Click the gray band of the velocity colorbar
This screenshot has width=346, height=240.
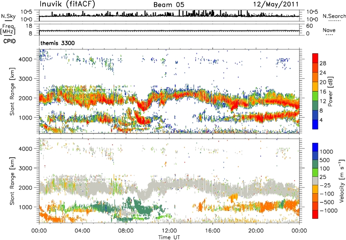pos(315,181)
